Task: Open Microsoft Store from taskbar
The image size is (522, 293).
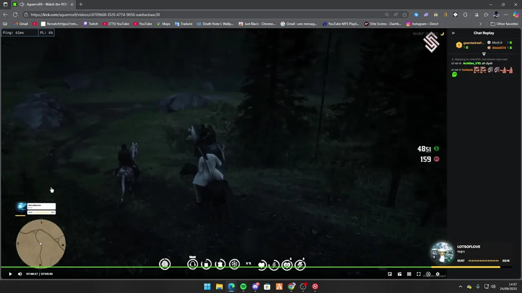Action: (267, 286)
